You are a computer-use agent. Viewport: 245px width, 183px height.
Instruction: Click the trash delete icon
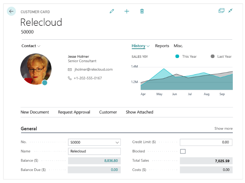(142, 11)
